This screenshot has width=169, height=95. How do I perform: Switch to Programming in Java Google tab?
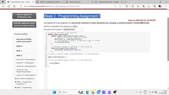point(108,2)
